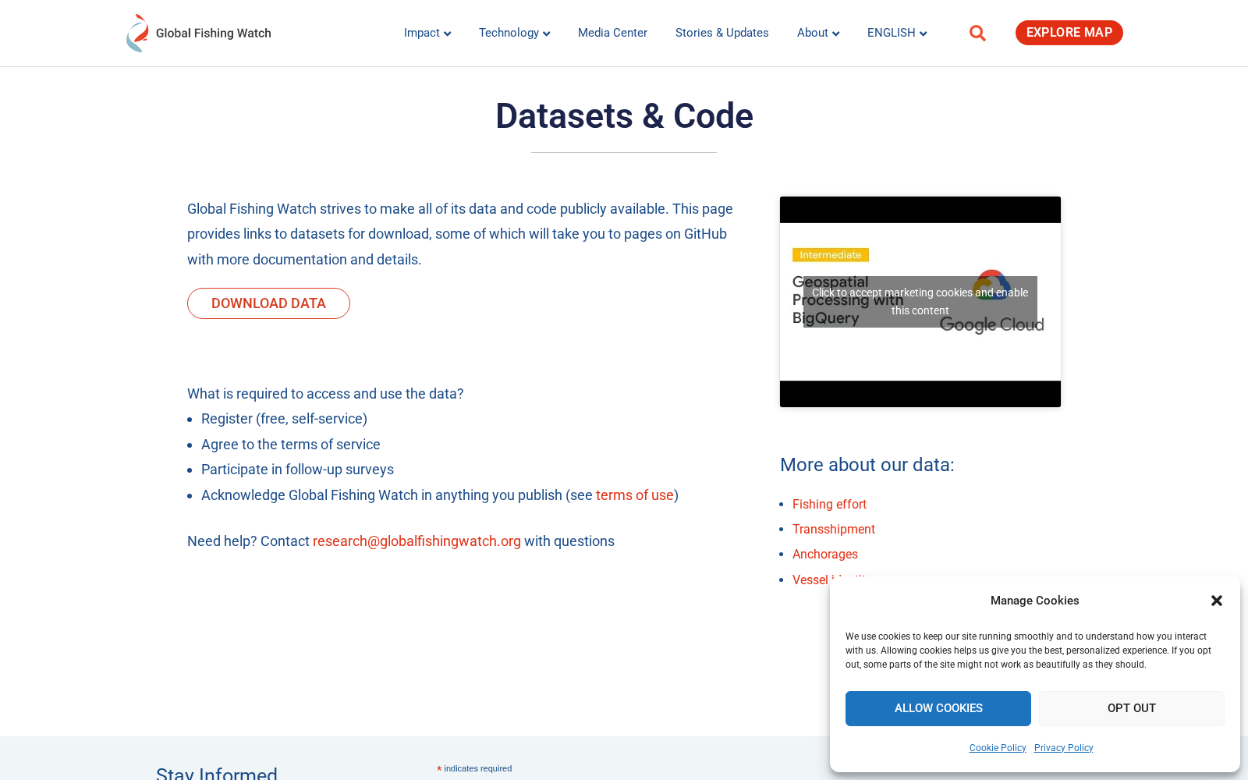Open the Anchorages data link
Viewport: 1248px width, 780px height.
point(825,555)
